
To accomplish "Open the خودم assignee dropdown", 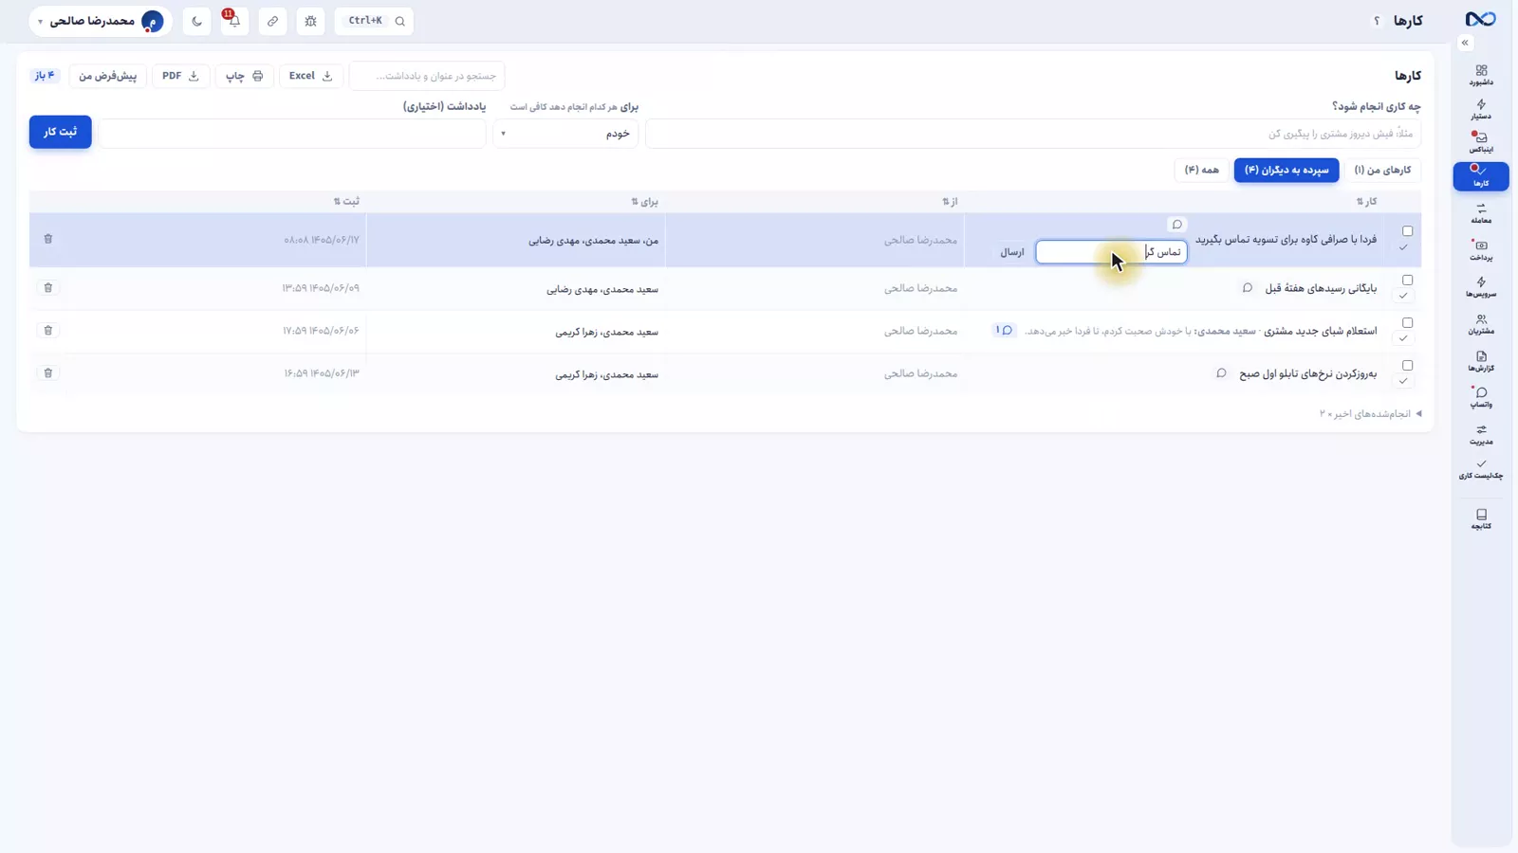I will pyautogui.click(x=565, y=134).
